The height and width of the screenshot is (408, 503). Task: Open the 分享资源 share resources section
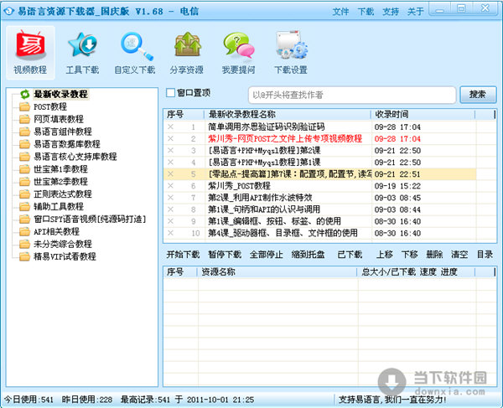pos(187,53)
